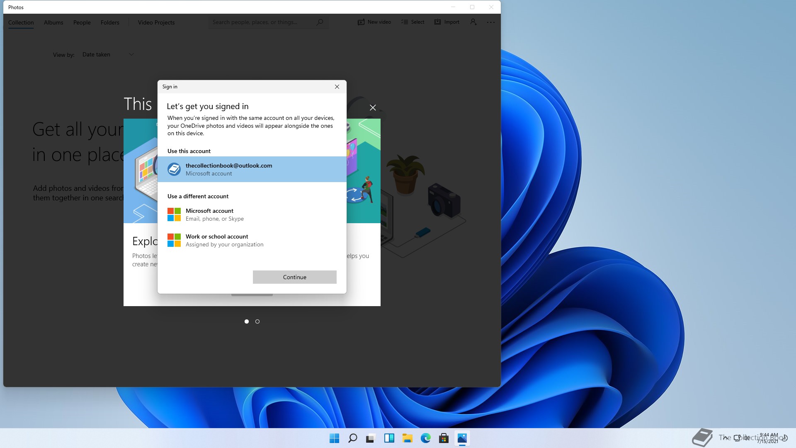Click the New video icon
The image size is (796, 448).
[361, 22]
